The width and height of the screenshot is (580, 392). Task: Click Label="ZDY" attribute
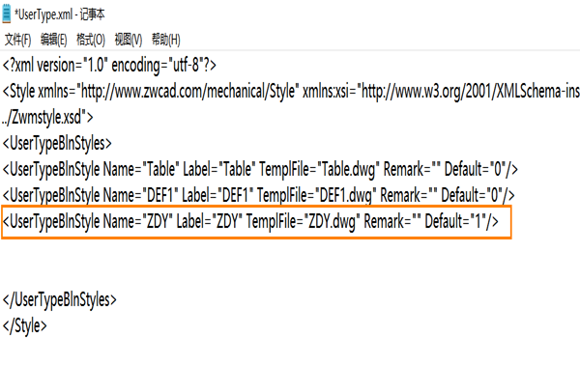(210, 222)
